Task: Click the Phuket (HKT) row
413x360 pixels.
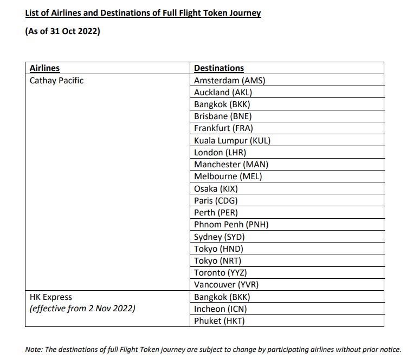Action: (x=287, y=320)
